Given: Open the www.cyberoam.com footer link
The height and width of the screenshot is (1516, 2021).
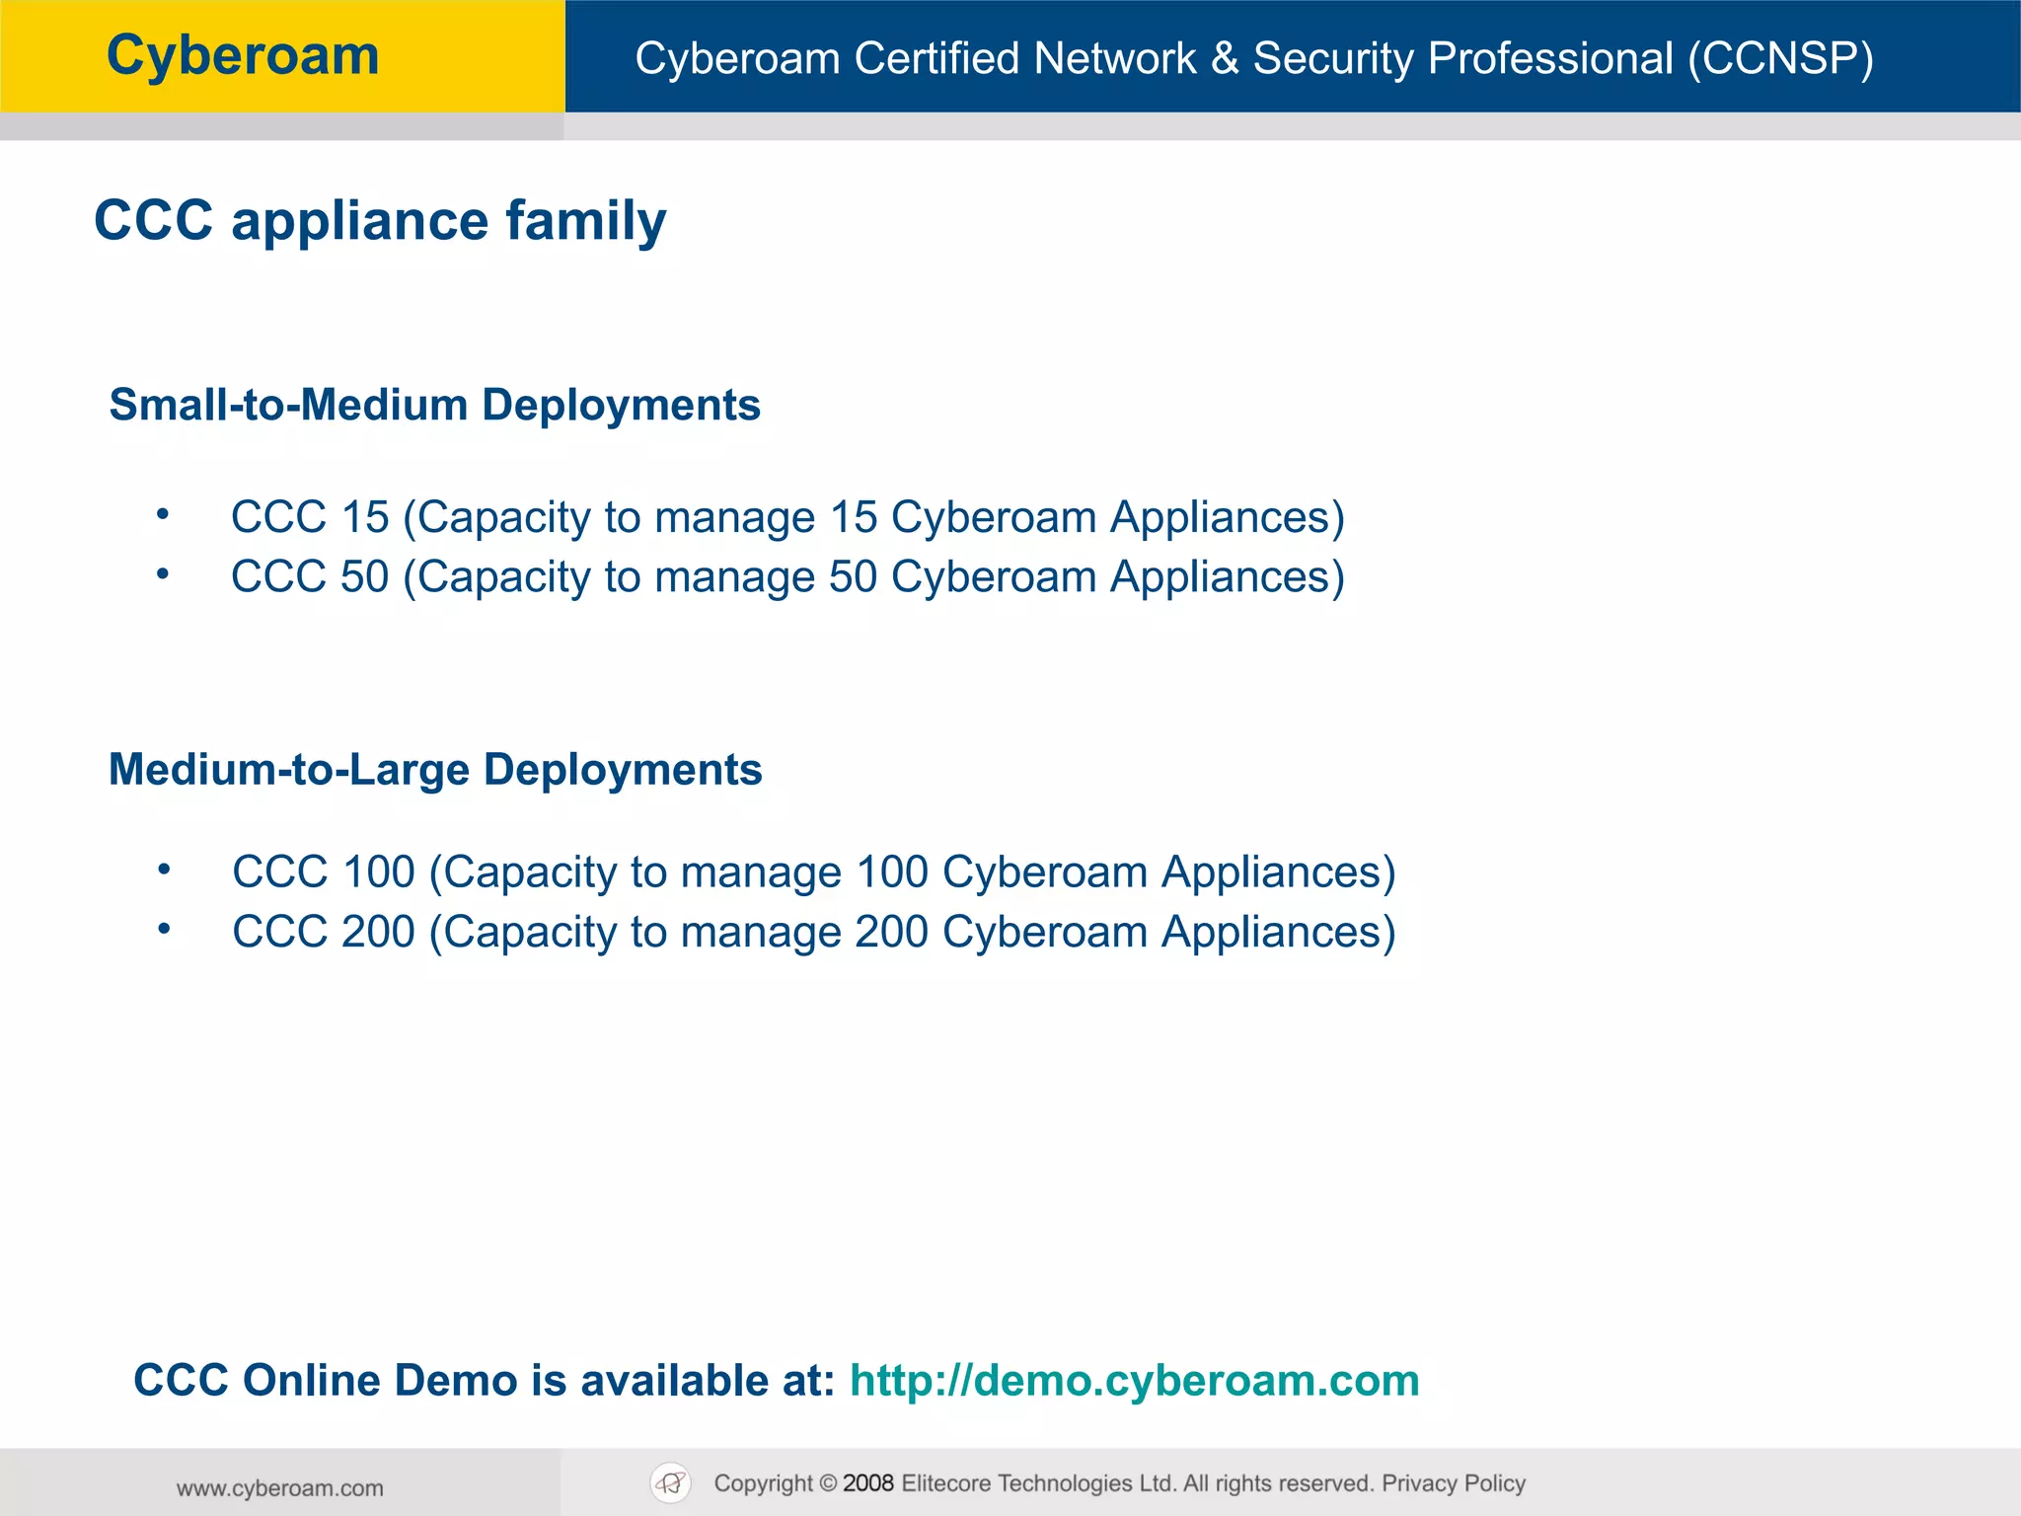Looking at the screenshot, I should 280,1488.
